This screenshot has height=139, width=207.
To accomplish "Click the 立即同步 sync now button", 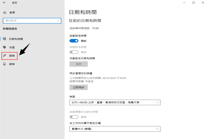I will 79,88.
